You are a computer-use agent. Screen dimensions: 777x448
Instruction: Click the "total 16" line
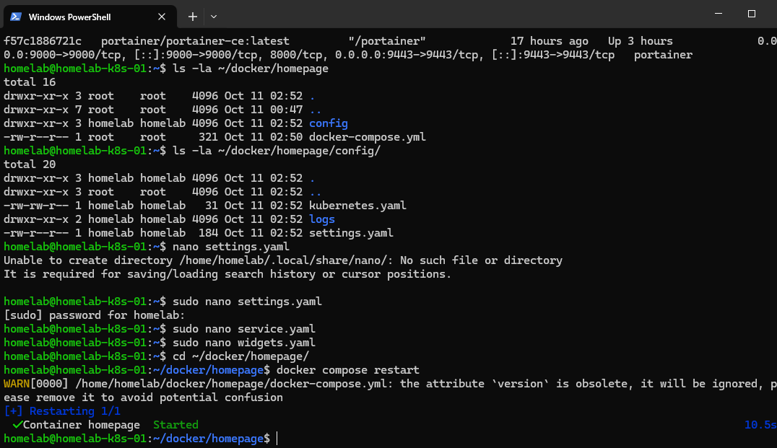click(30, 82)
